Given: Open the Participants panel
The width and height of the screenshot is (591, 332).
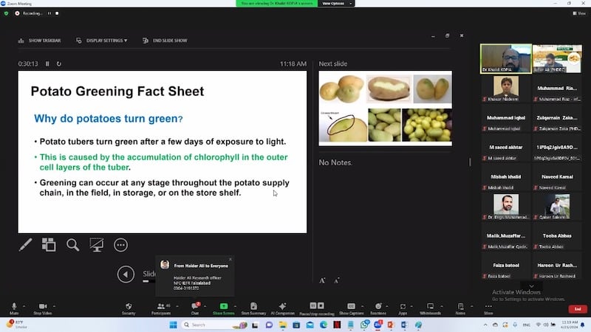Looking at the screenshot, I should click(x=160, y=308).
